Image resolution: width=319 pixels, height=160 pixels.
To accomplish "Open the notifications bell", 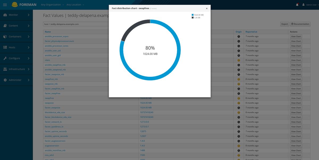I will [297, 4].
